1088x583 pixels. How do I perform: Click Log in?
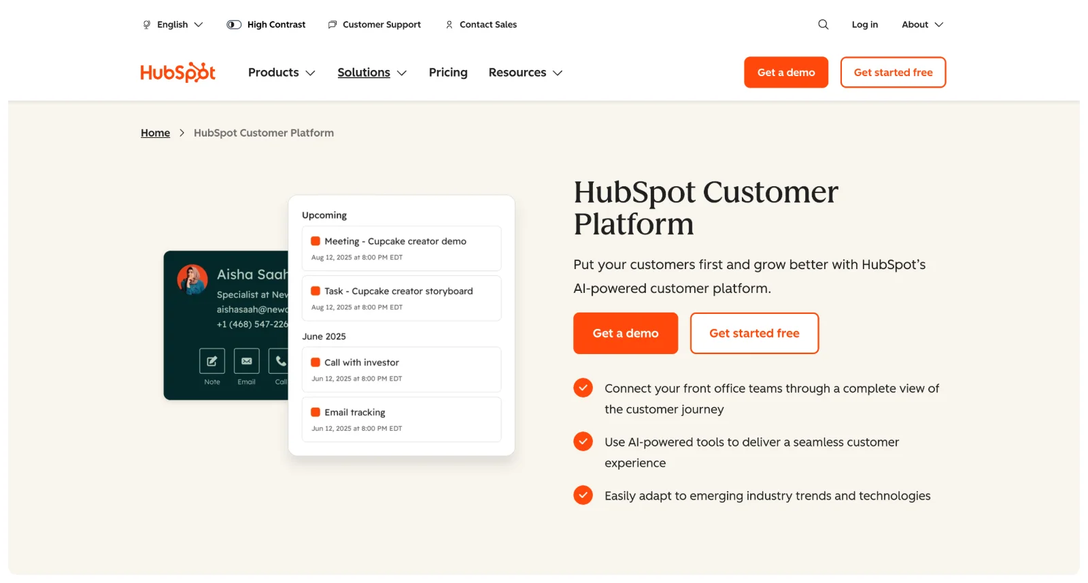pyautogui.click(x=864, y=24)
